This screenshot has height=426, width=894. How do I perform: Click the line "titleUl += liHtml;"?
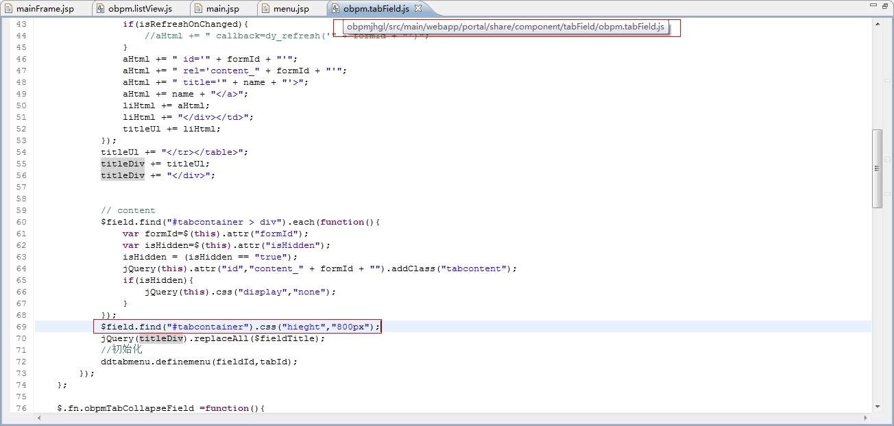pos(172,129)
